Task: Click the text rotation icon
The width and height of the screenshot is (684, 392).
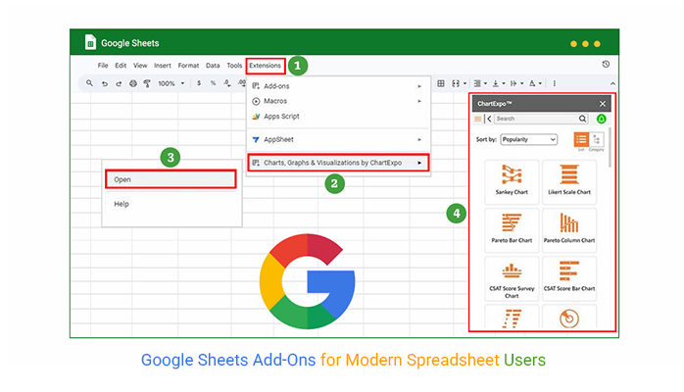Action: pos(532,83)
